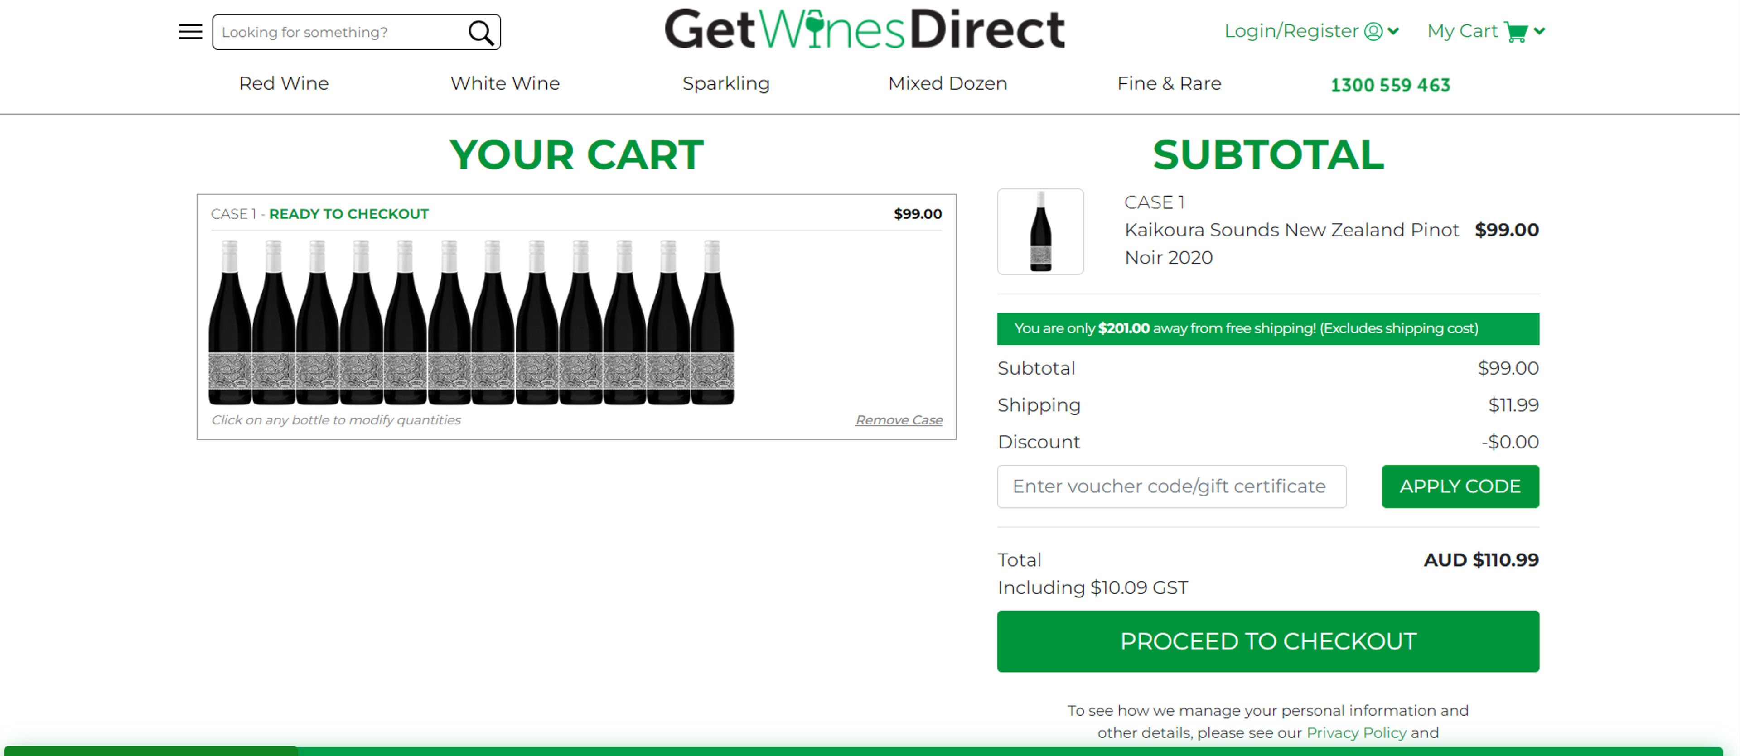Click the READY TO CHECKOUT status text
This screenshot has height=756, width=1740.
(x=348, y=214)
